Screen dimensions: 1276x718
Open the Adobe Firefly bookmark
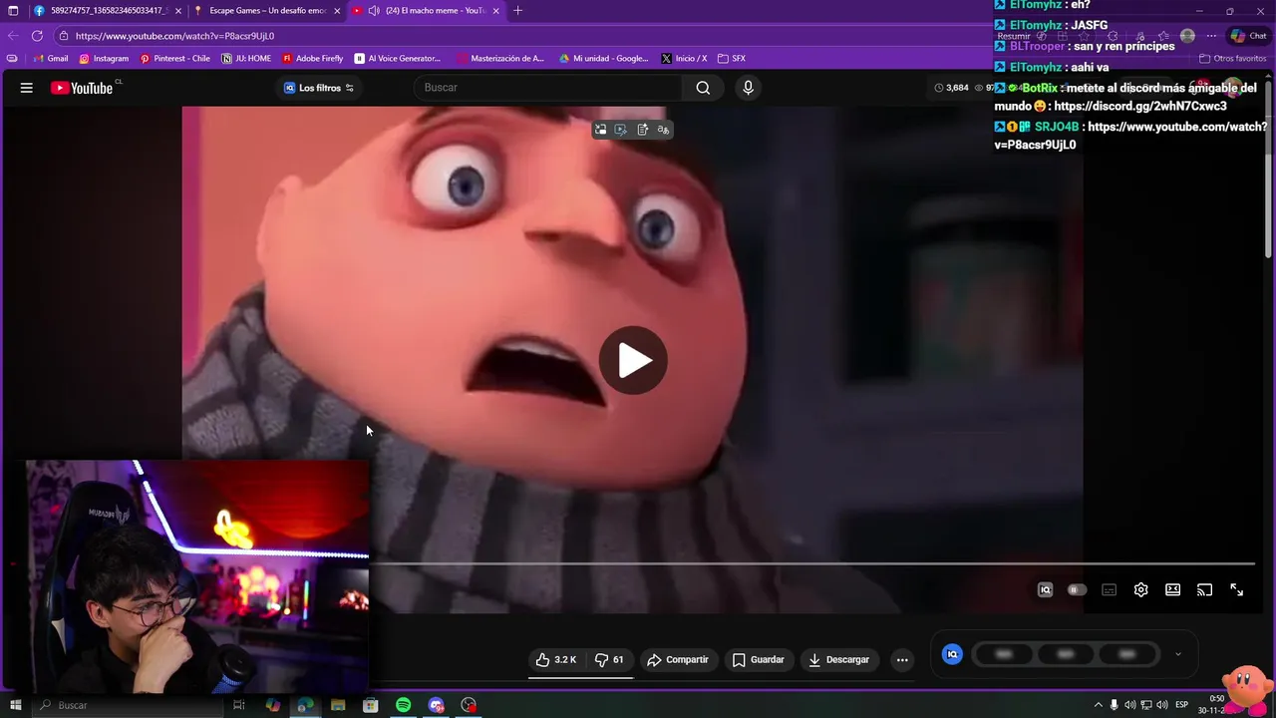coord(312,59)
